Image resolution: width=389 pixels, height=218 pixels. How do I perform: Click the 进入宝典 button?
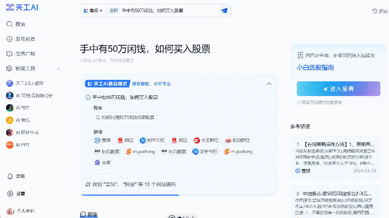pos(339,88)
